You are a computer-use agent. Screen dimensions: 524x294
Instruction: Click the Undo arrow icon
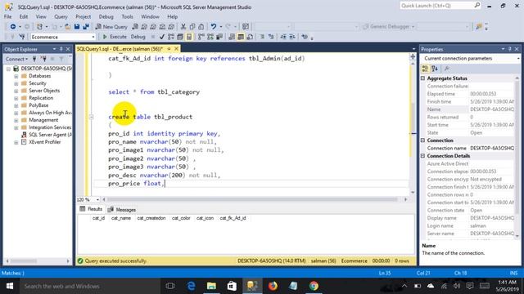click(x=213, y=27)
